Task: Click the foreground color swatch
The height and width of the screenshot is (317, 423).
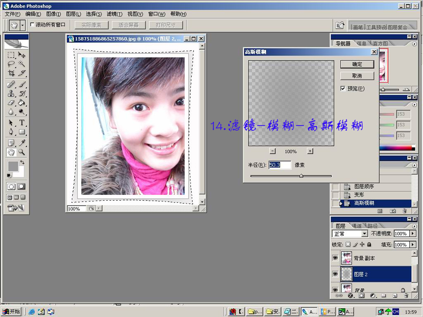Action: point(13,166)
